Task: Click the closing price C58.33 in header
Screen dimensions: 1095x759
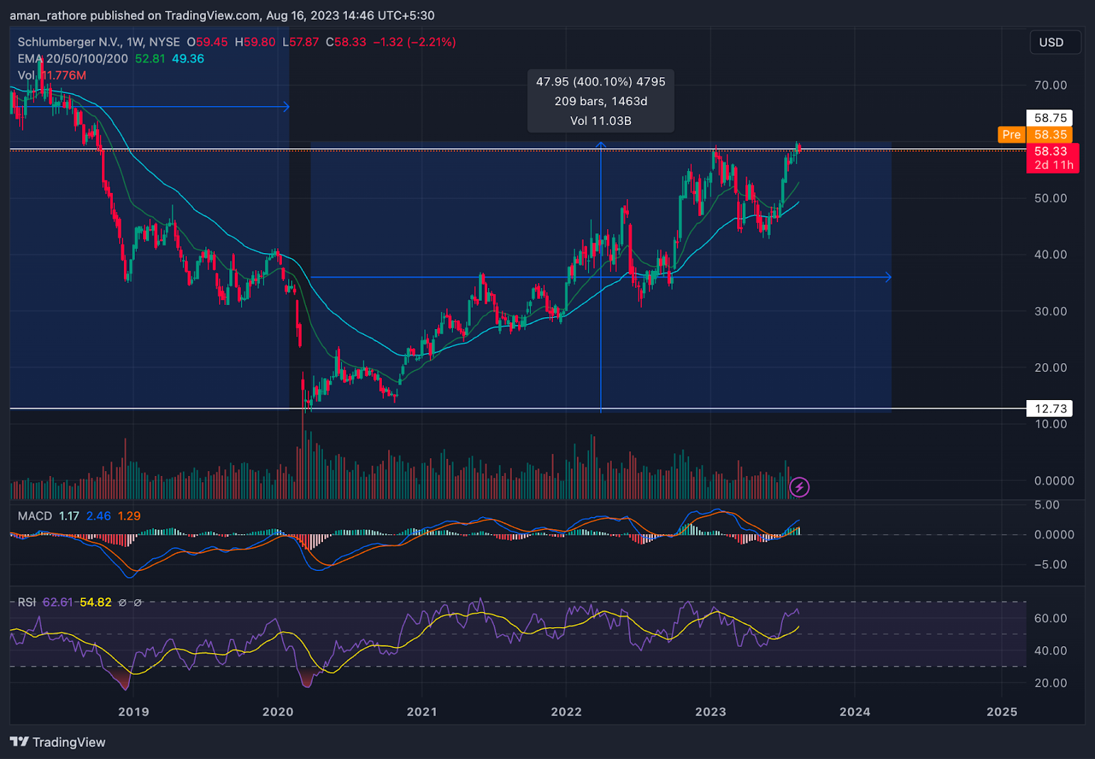Action: point(346,42)
